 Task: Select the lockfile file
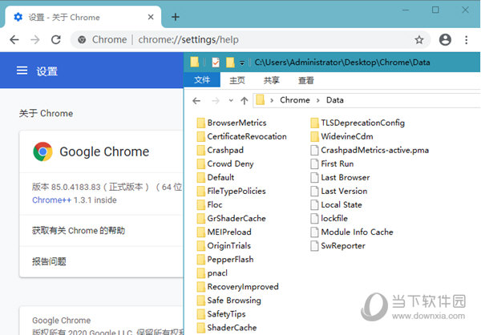(329, 219)
